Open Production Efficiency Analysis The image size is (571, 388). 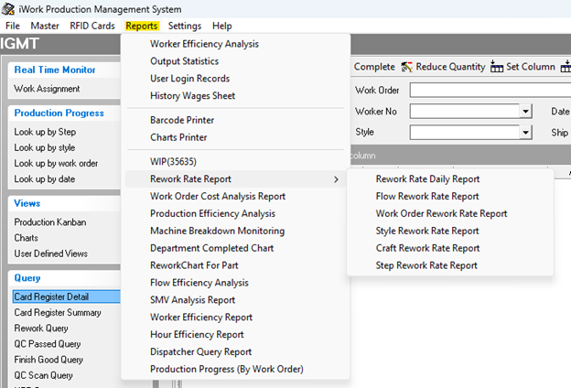coord(212,213)
